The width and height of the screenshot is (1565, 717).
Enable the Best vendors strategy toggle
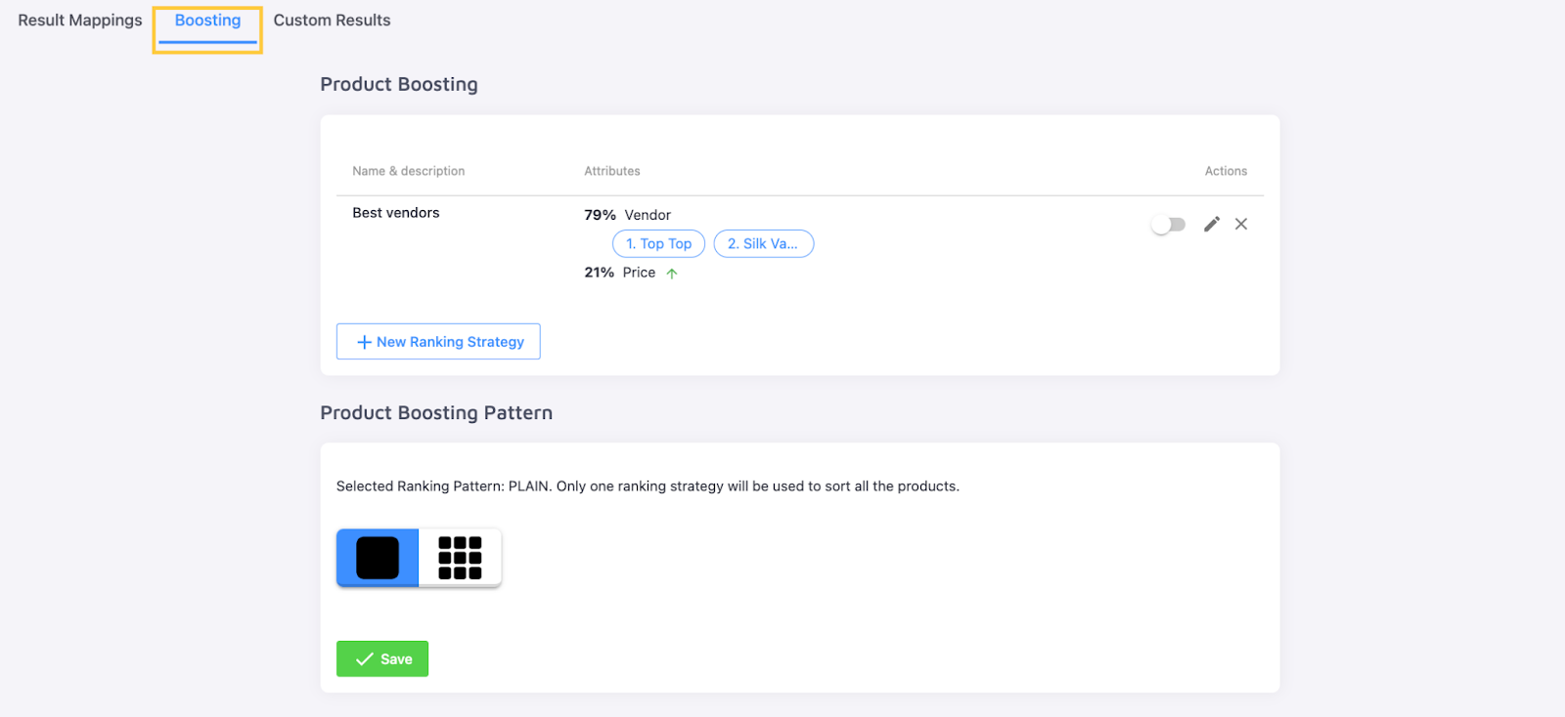click(x=1168, y=225)
